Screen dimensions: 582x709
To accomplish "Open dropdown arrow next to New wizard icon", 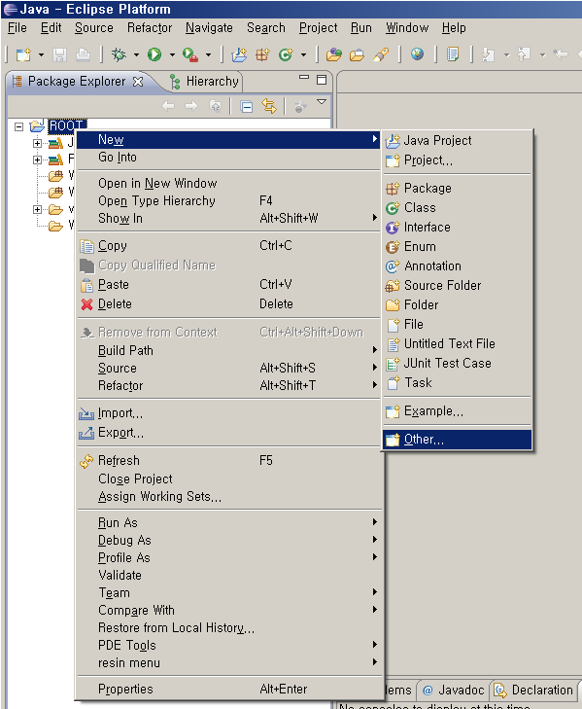I will pos(41,55).
